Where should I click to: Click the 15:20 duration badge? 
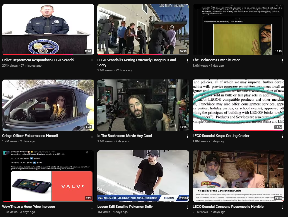(x=183, y=127)
